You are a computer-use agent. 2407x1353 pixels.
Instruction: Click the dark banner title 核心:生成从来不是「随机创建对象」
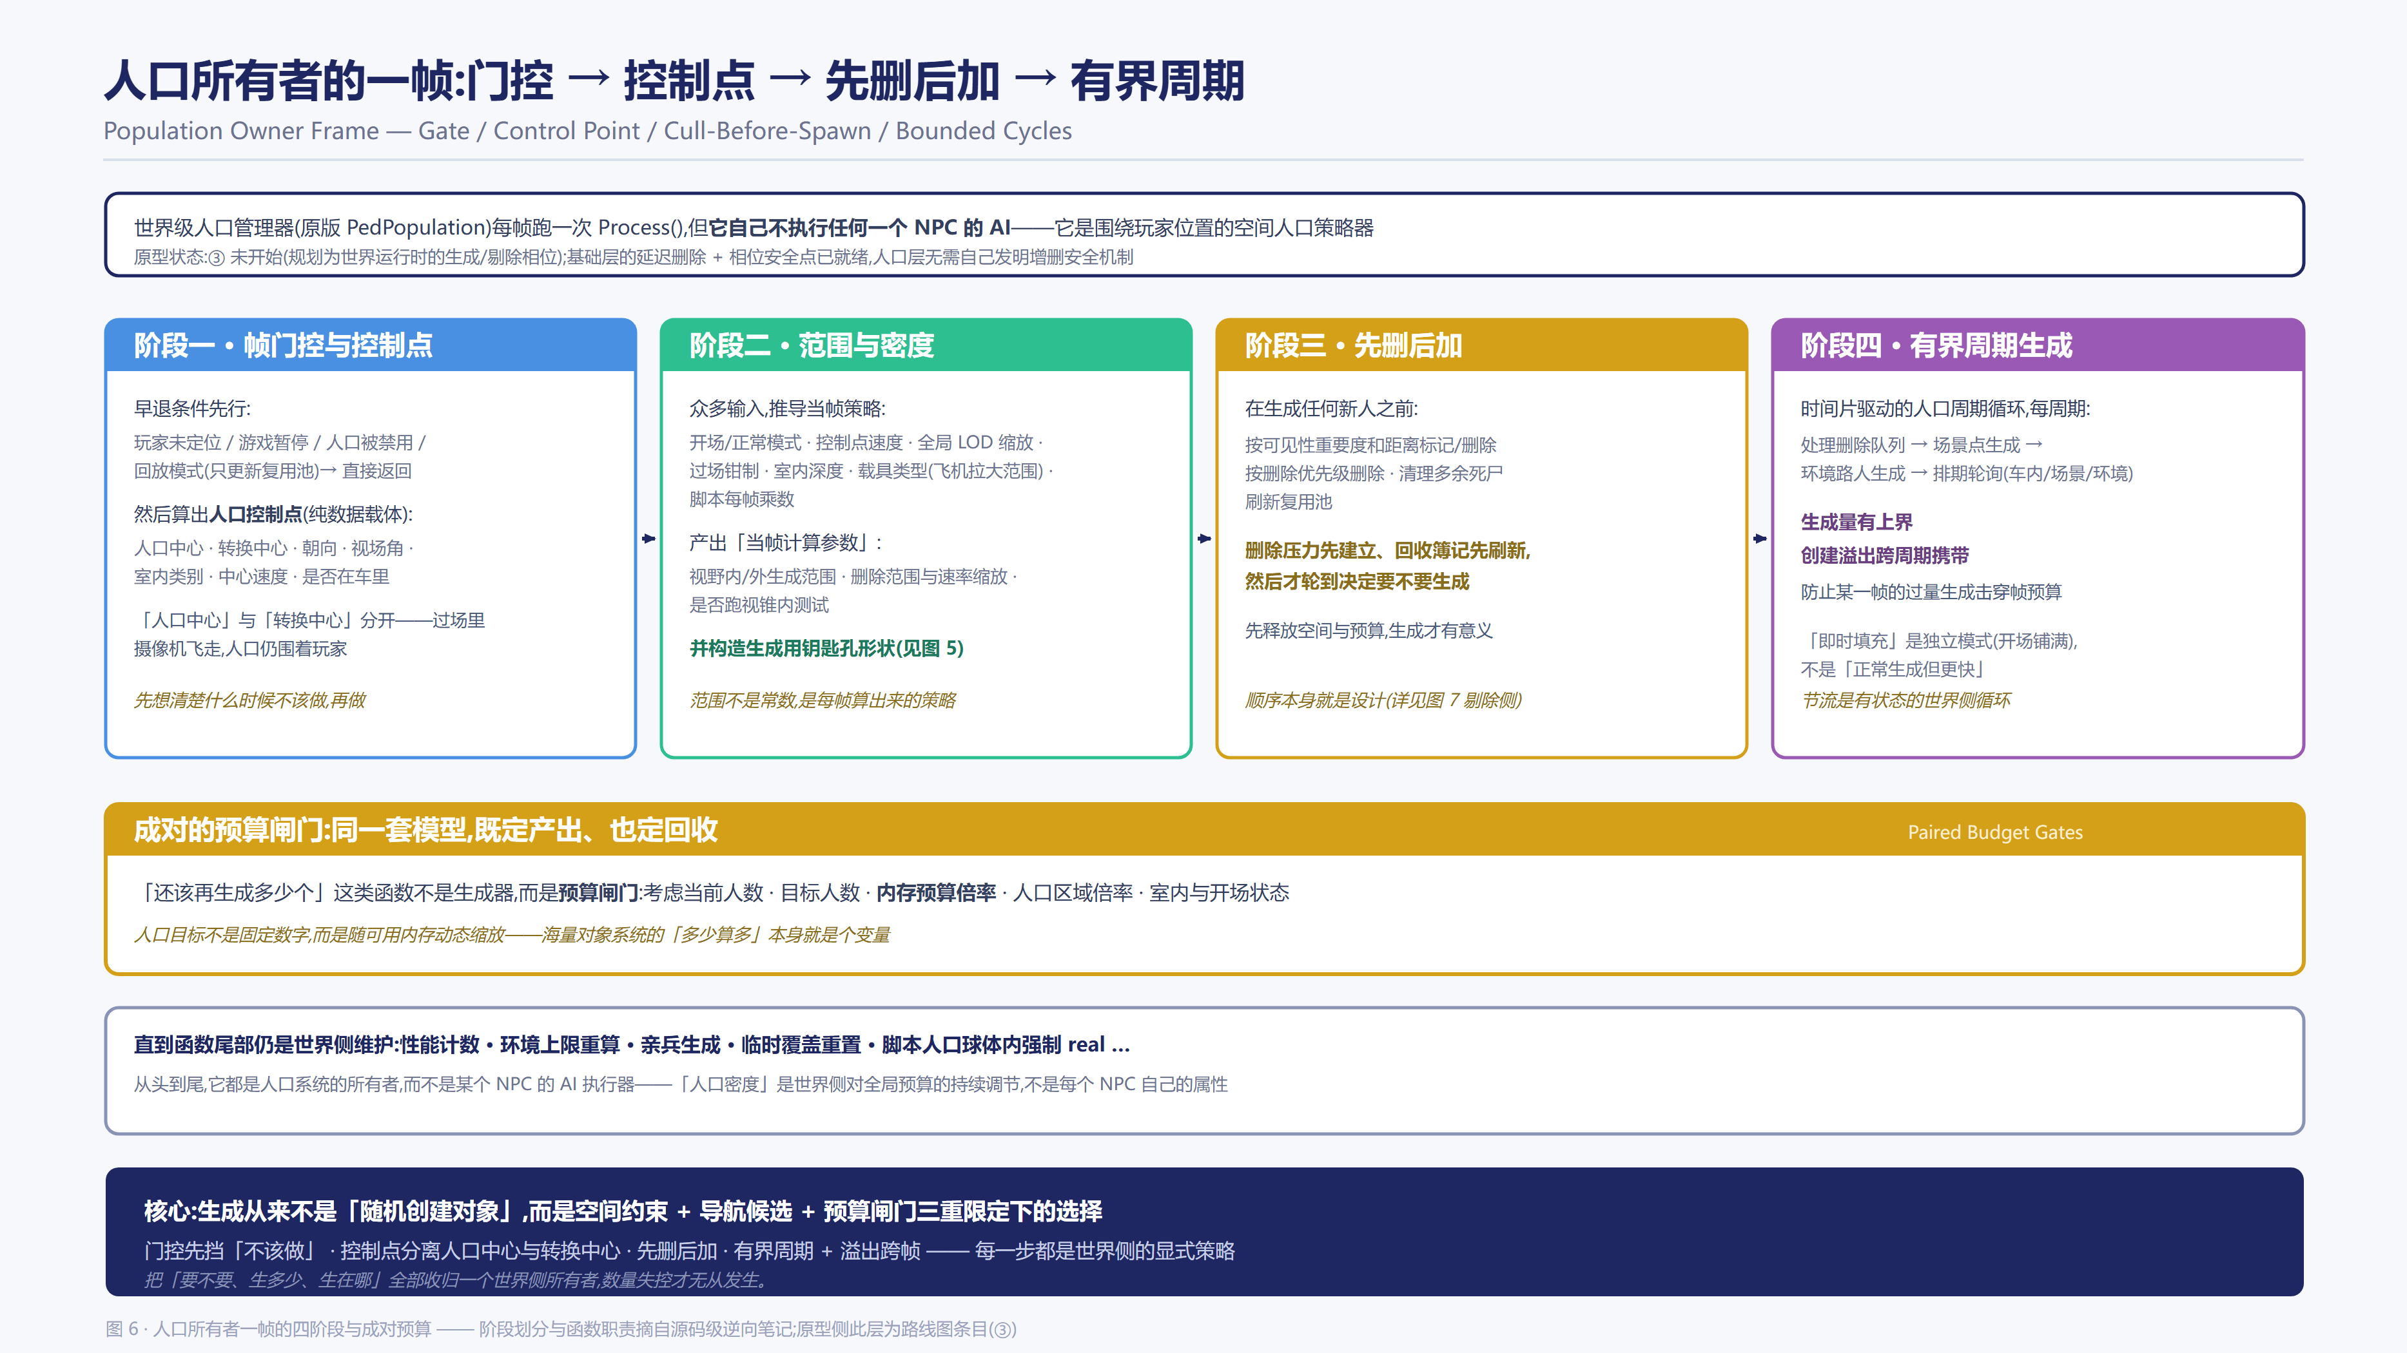[x=623, y=1212]
